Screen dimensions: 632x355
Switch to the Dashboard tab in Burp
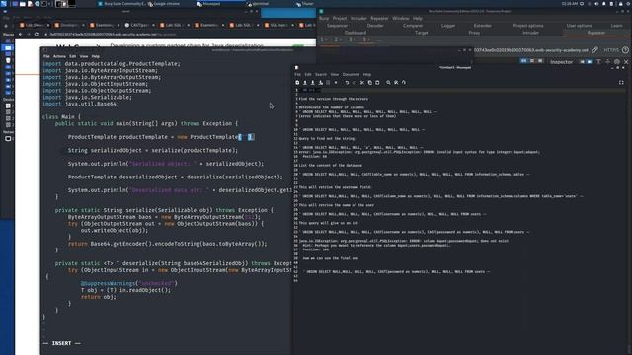click(x=355, y=33)
